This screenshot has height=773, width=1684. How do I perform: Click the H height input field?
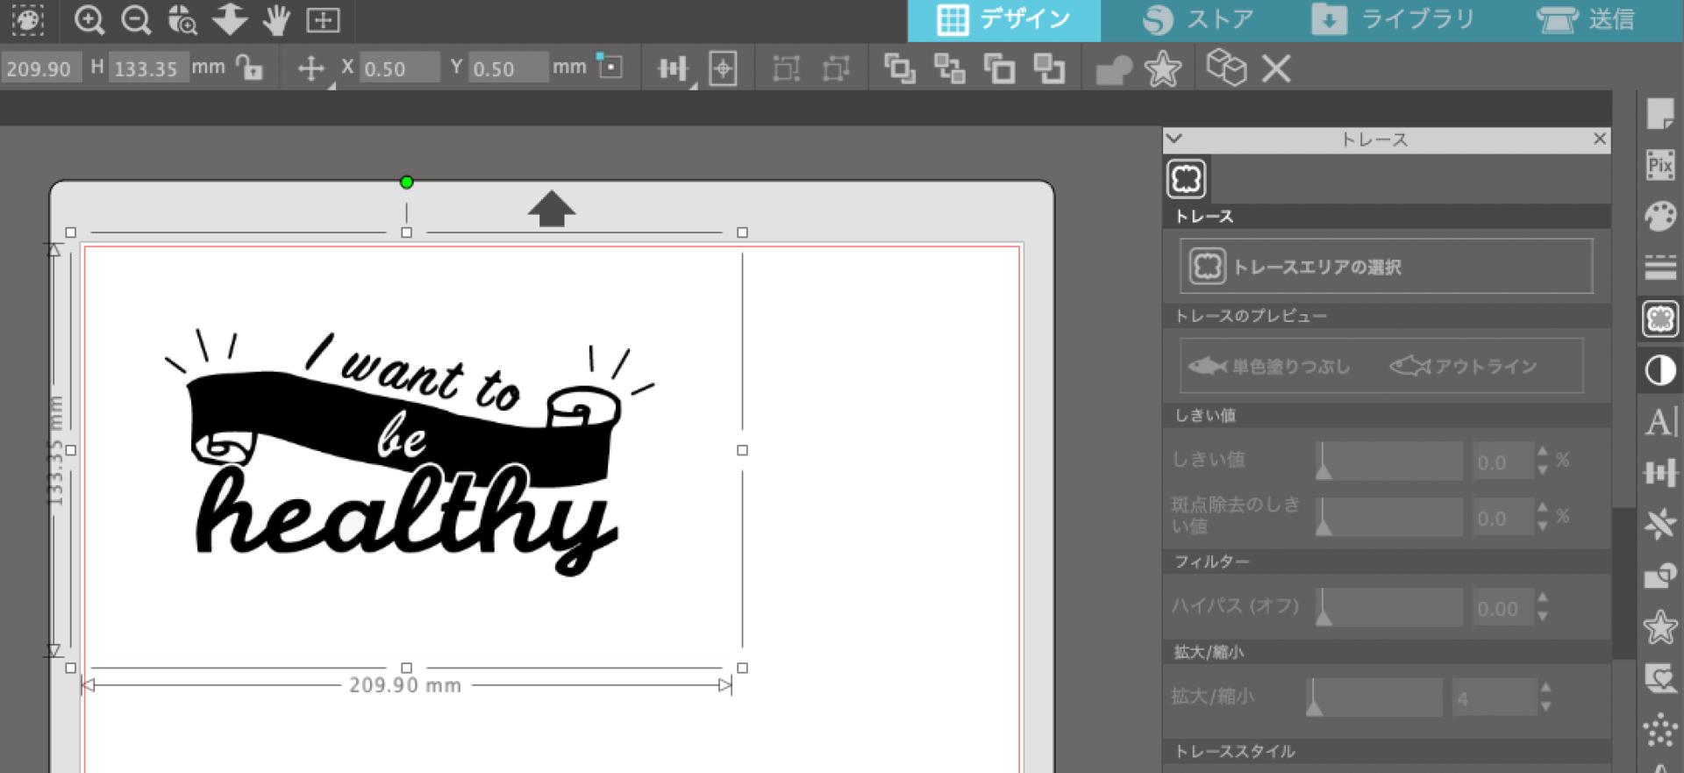(x=146, y=68)
